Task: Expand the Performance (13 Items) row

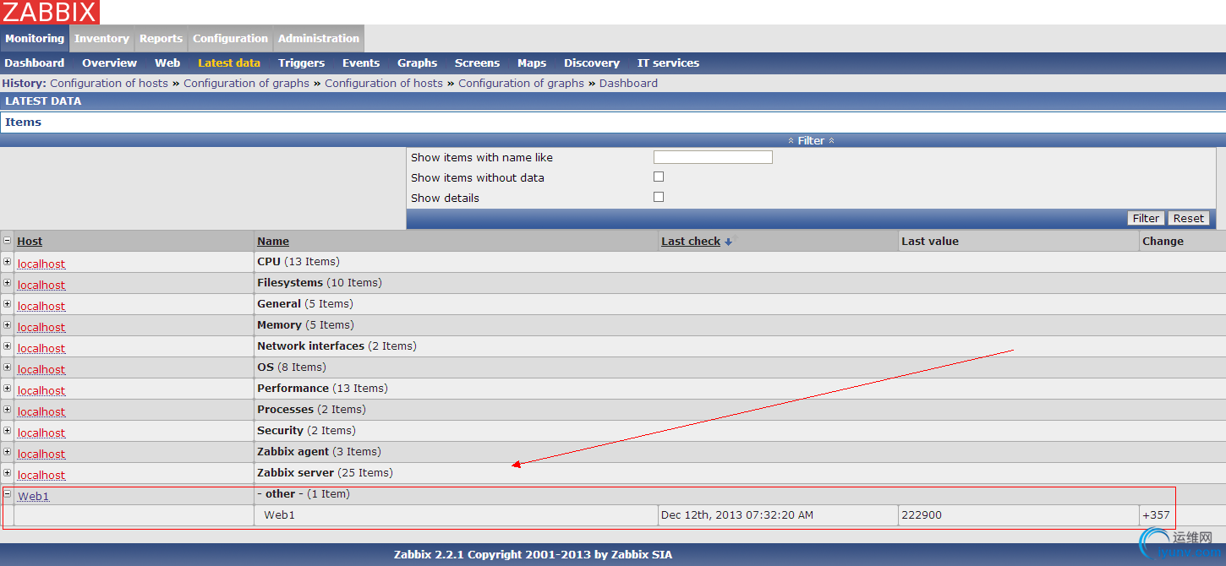Action: 8,389
